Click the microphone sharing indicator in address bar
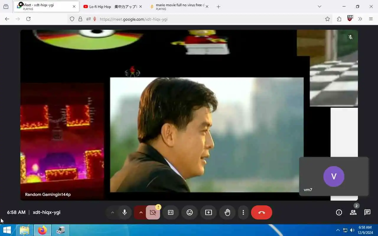The height and width of the screenshot is (236, 378). pos(95,19)
